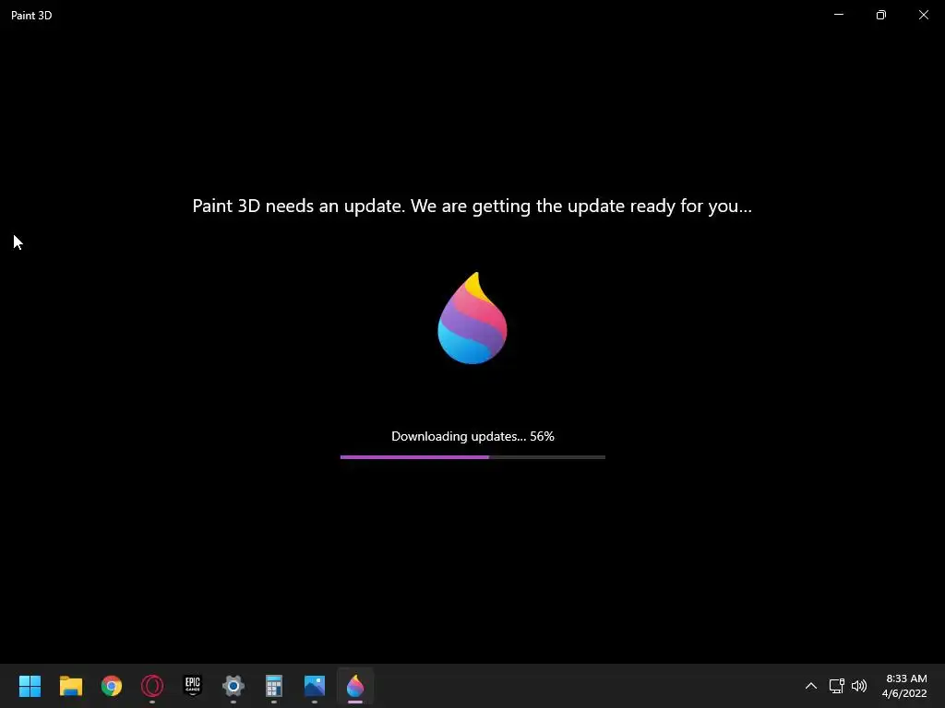Click 'Downloading updates... 56%' status text
Viewport: 945px width, 708px height.
(x=472, y=436)
